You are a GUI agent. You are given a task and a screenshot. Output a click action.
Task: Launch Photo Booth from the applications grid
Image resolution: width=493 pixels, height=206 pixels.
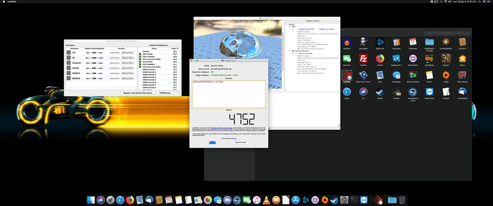pos(462,75)
